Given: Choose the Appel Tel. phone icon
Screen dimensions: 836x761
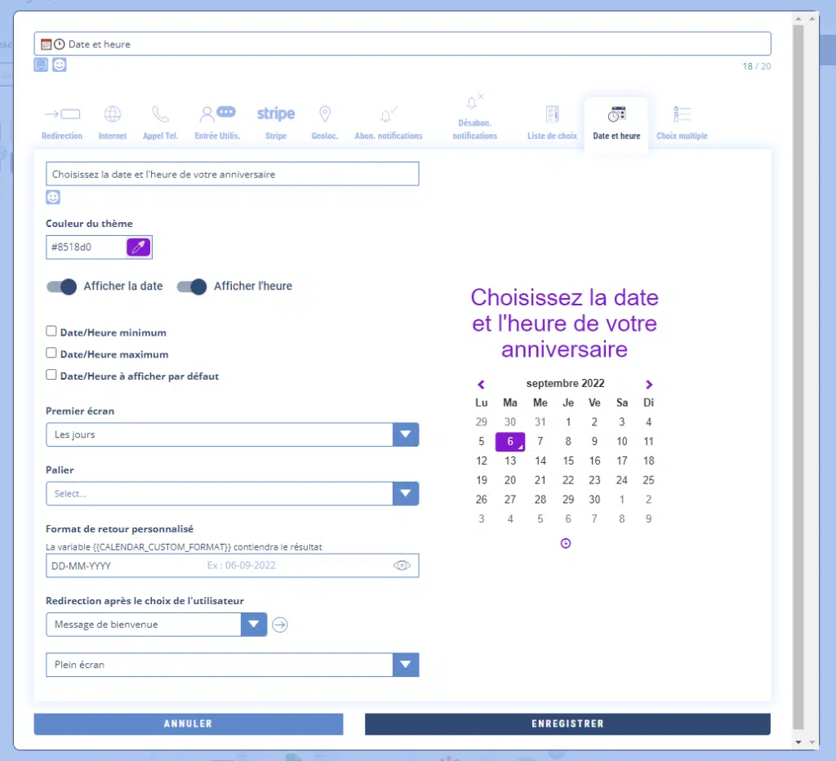Looking at the screenshot, I should (x=160, y=114).
